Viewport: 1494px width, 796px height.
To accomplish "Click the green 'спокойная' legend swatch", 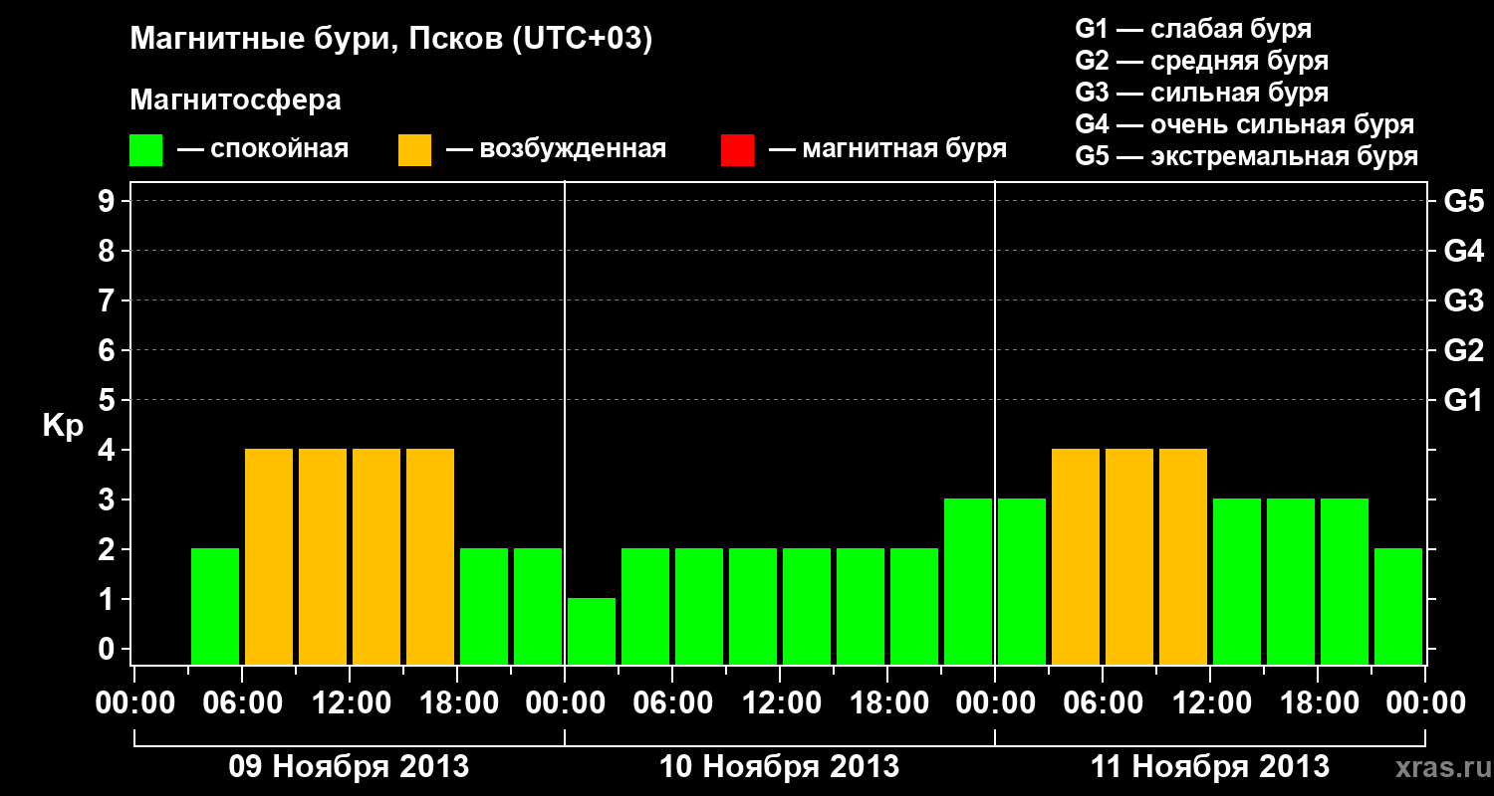I will (145, 150).
